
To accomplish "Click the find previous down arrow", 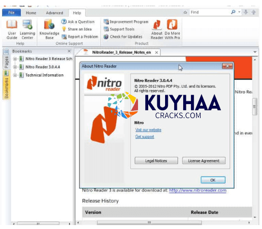I will 246,12.
